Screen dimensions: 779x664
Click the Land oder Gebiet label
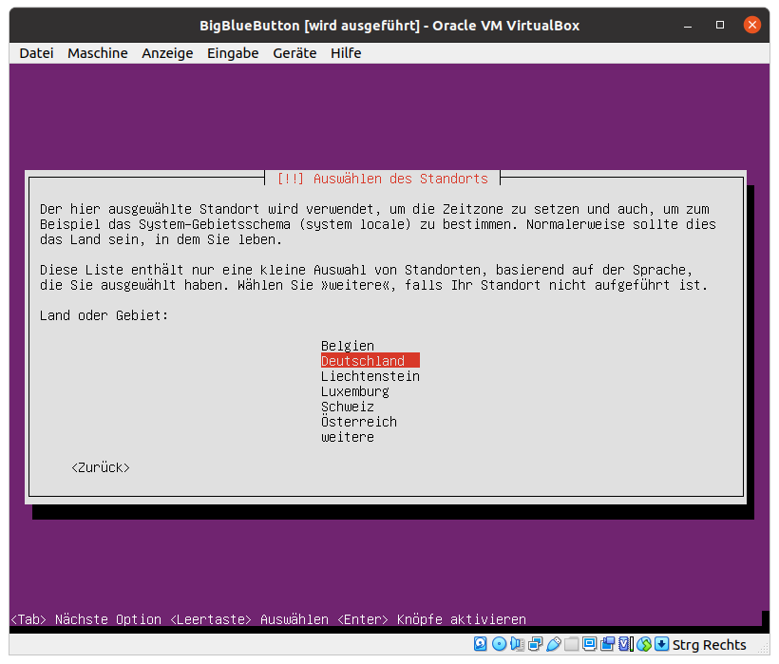tap(104, 315)
